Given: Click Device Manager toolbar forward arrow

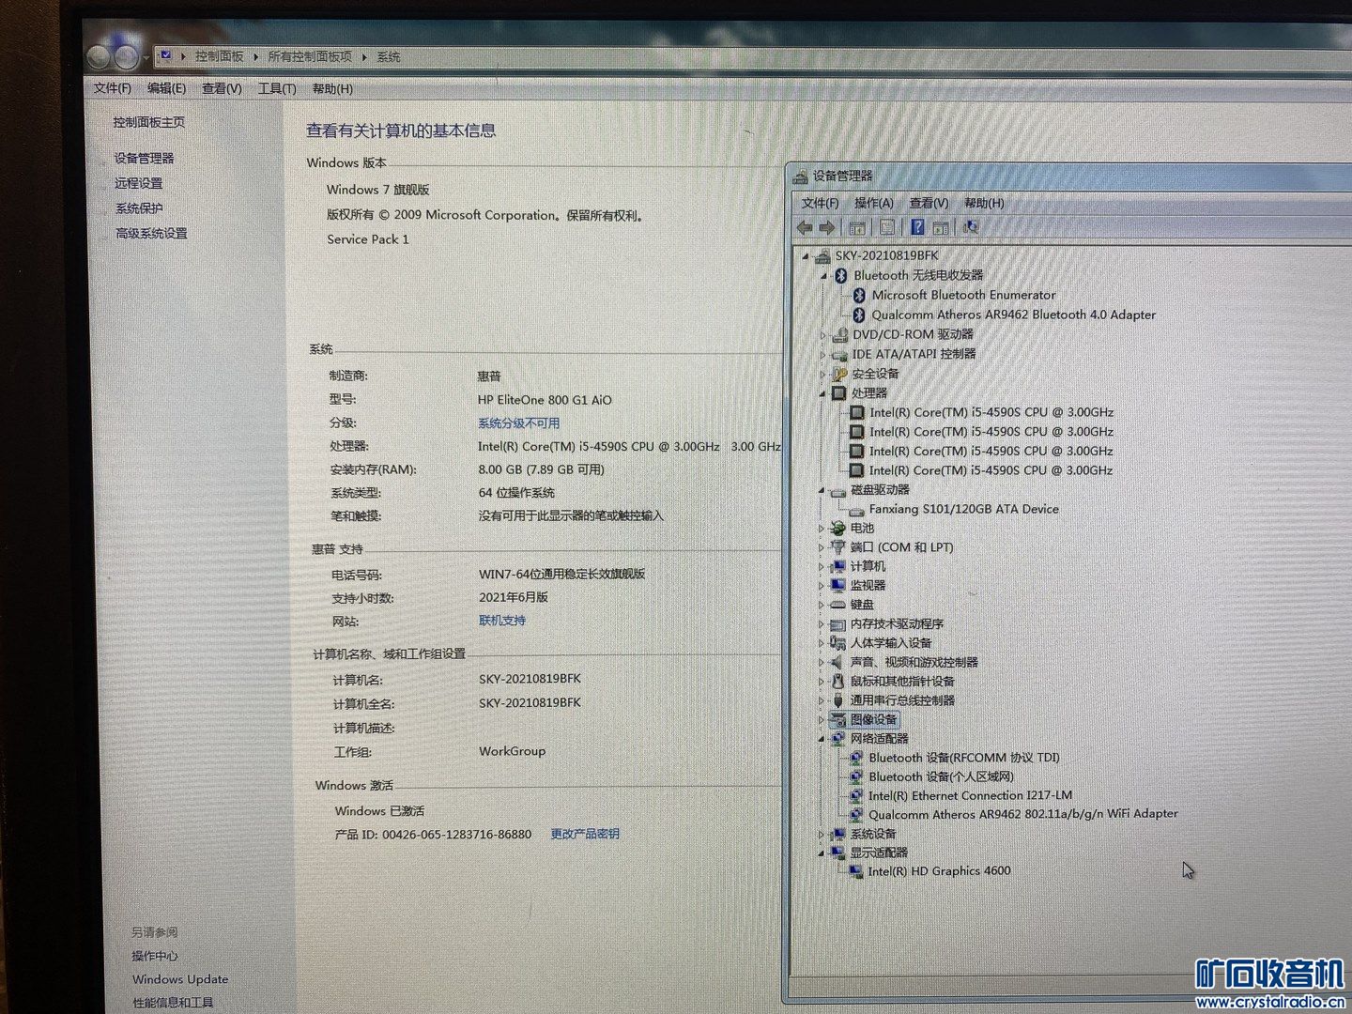Looking at the screenshot, I should click(827, 227).
